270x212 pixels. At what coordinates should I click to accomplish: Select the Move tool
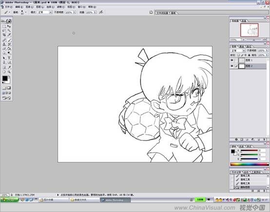9,26
